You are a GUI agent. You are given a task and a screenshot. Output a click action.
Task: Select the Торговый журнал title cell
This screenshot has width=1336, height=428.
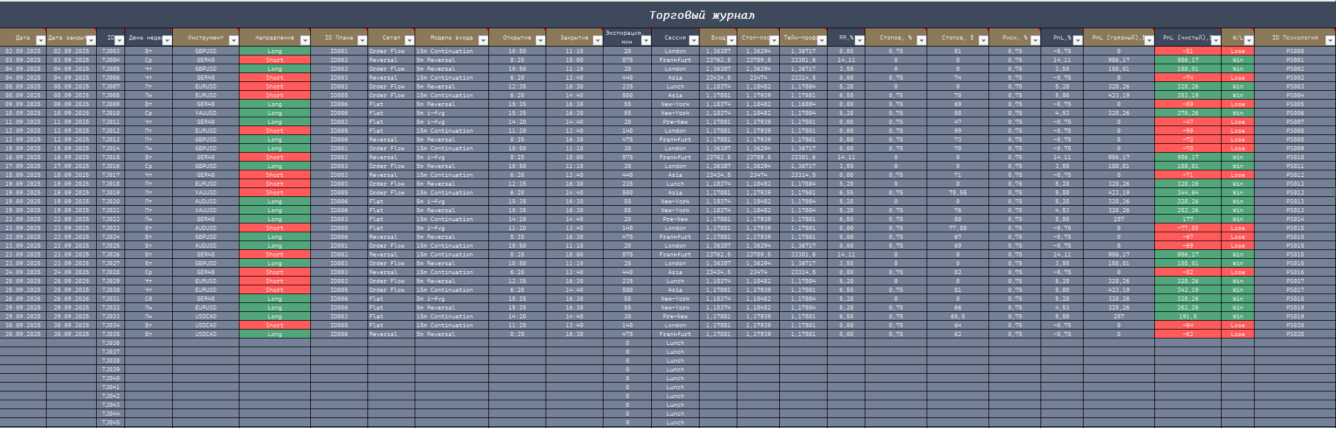click(x=701, y=15)
